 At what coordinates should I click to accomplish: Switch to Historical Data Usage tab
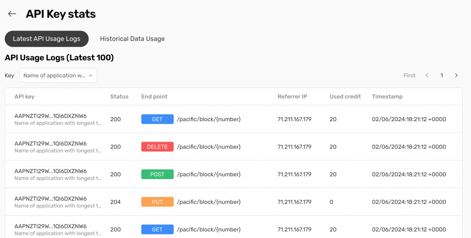[x=132, y=39]
